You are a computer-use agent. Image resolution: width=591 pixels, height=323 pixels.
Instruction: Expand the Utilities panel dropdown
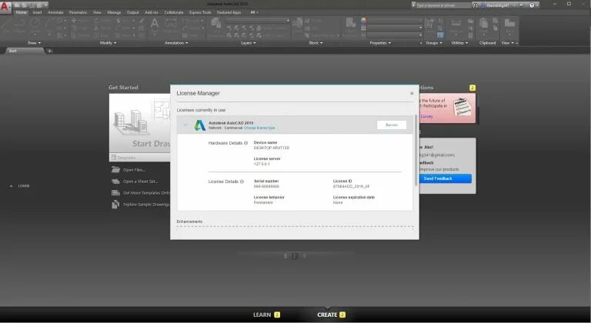[x=459, y=43]
